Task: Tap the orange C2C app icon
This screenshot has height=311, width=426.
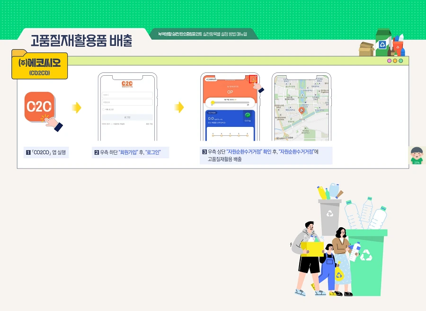Action: 39,107
